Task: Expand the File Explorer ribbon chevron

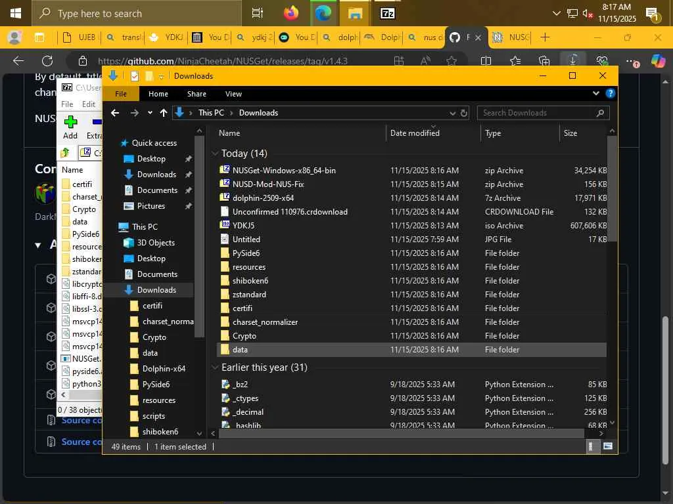Action: click(596, 94)
